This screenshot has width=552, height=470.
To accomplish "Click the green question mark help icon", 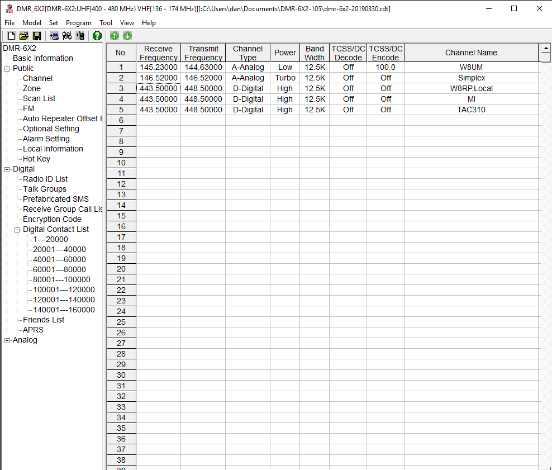I will click(x=97, y=36).
